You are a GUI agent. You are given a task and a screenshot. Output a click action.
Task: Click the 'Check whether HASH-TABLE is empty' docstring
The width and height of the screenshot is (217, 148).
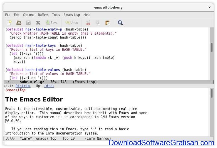(x=63, y=33)
